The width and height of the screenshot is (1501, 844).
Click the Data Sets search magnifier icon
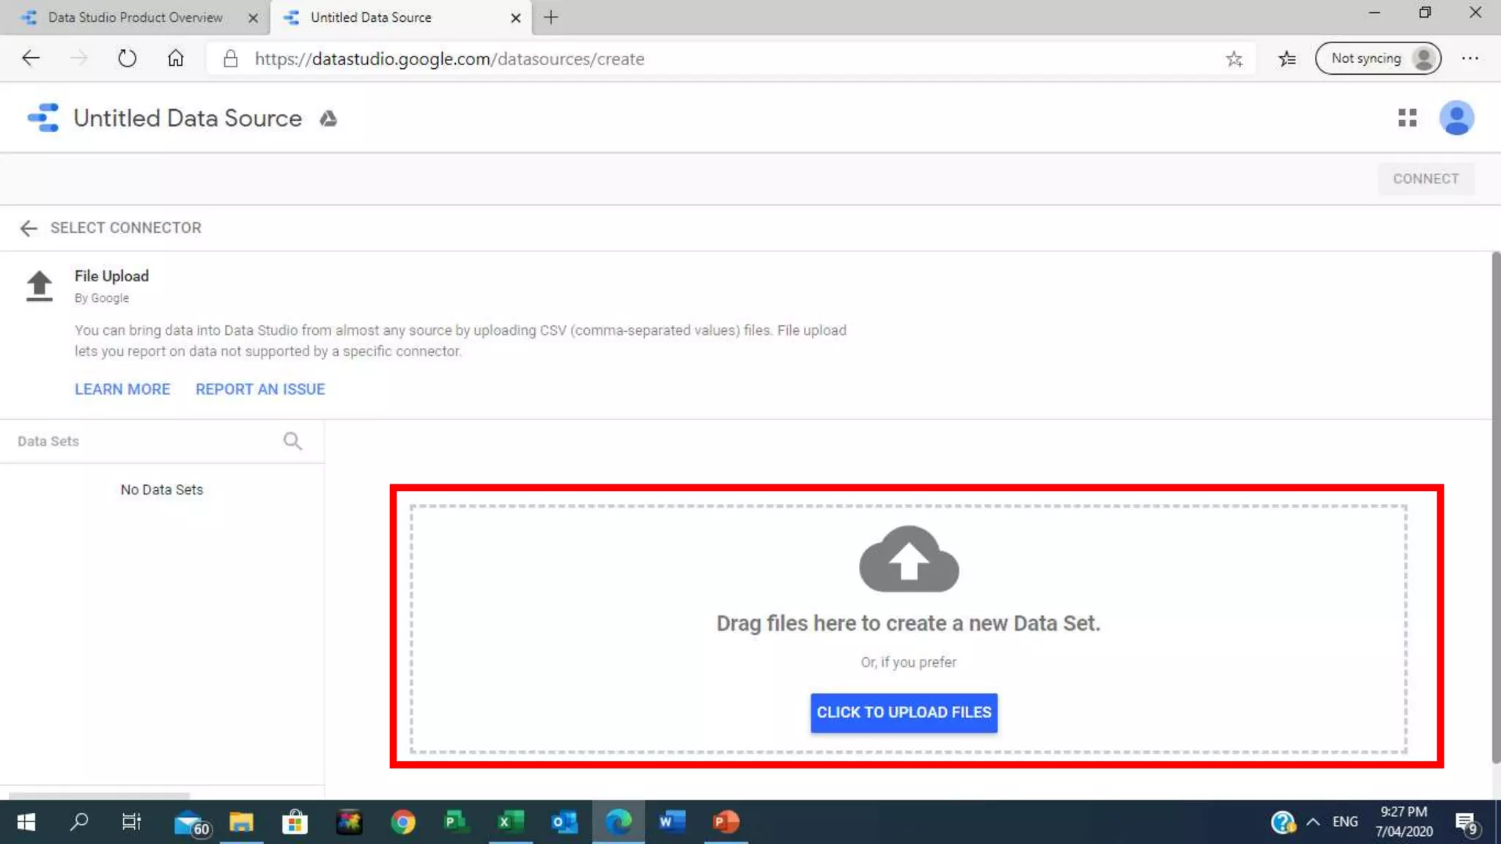point(292,441)
